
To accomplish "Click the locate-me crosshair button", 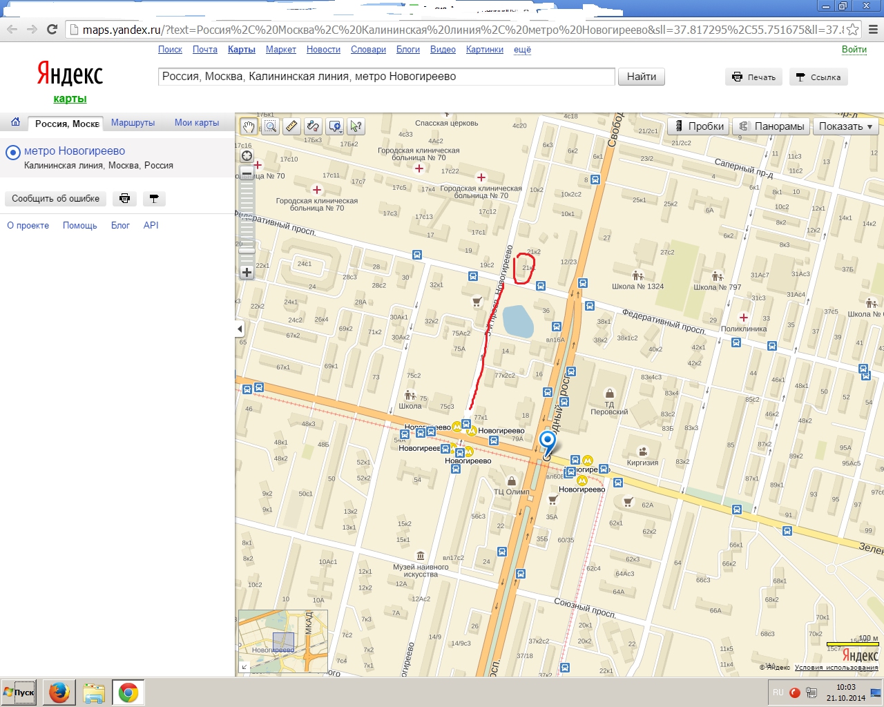I will tap(247, 155).
